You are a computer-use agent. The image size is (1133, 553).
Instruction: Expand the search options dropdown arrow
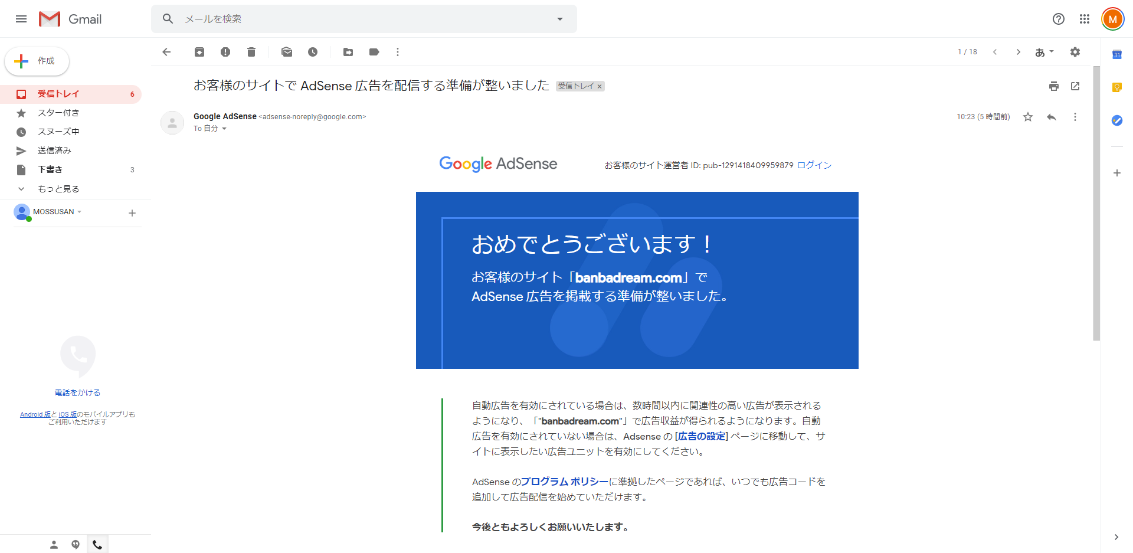coord(560,19)
